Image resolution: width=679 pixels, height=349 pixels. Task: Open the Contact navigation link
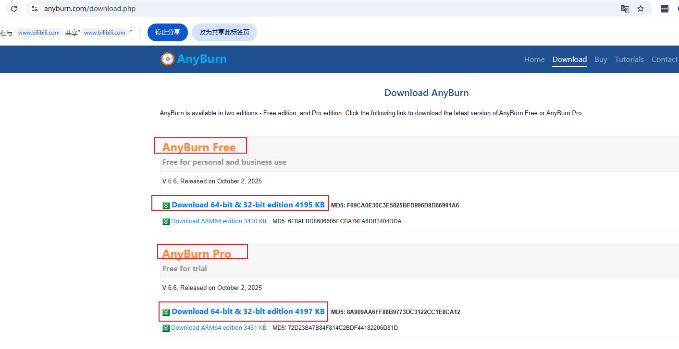(x=665, y=60)
